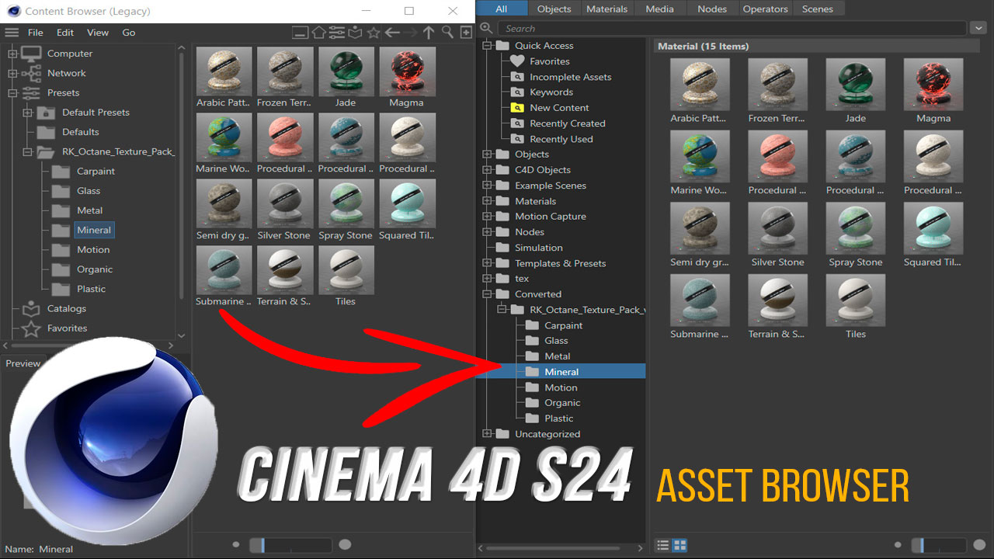This screenshot has width=994, height=559.
Task: Switch to the Nodes filter tab
Action: 712,9
